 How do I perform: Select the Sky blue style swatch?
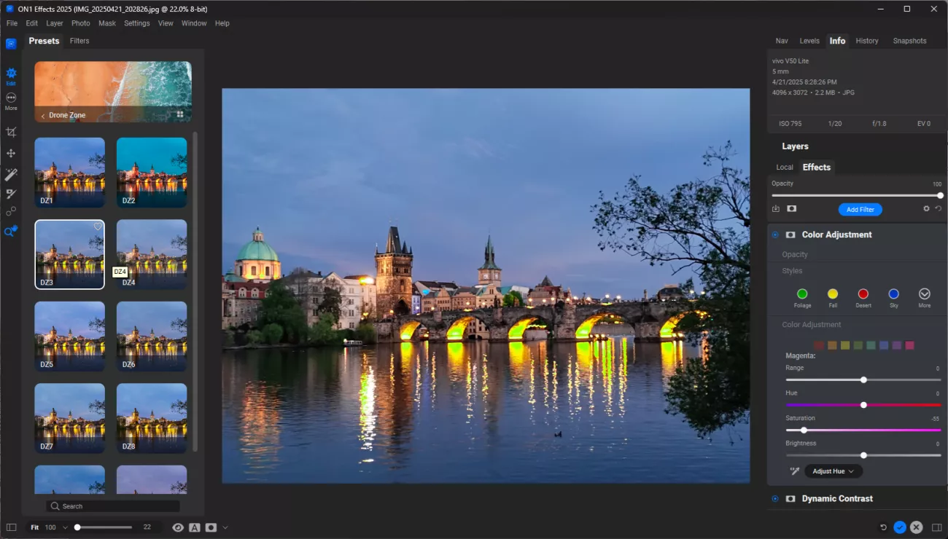893,294
